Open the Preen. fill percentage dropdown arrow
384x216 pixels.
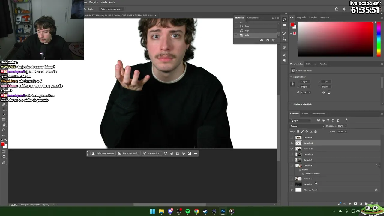pos(346,131)
